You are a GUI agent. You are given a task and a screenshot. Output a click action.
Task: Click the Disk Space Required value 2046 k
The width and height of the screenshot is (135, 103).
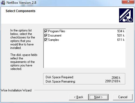point(116,78)
